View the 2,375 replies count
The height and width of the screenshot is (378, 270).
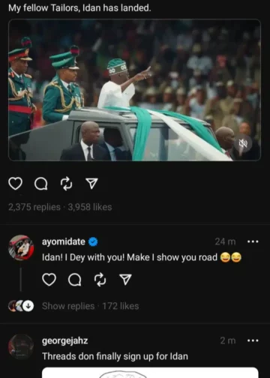34,207
